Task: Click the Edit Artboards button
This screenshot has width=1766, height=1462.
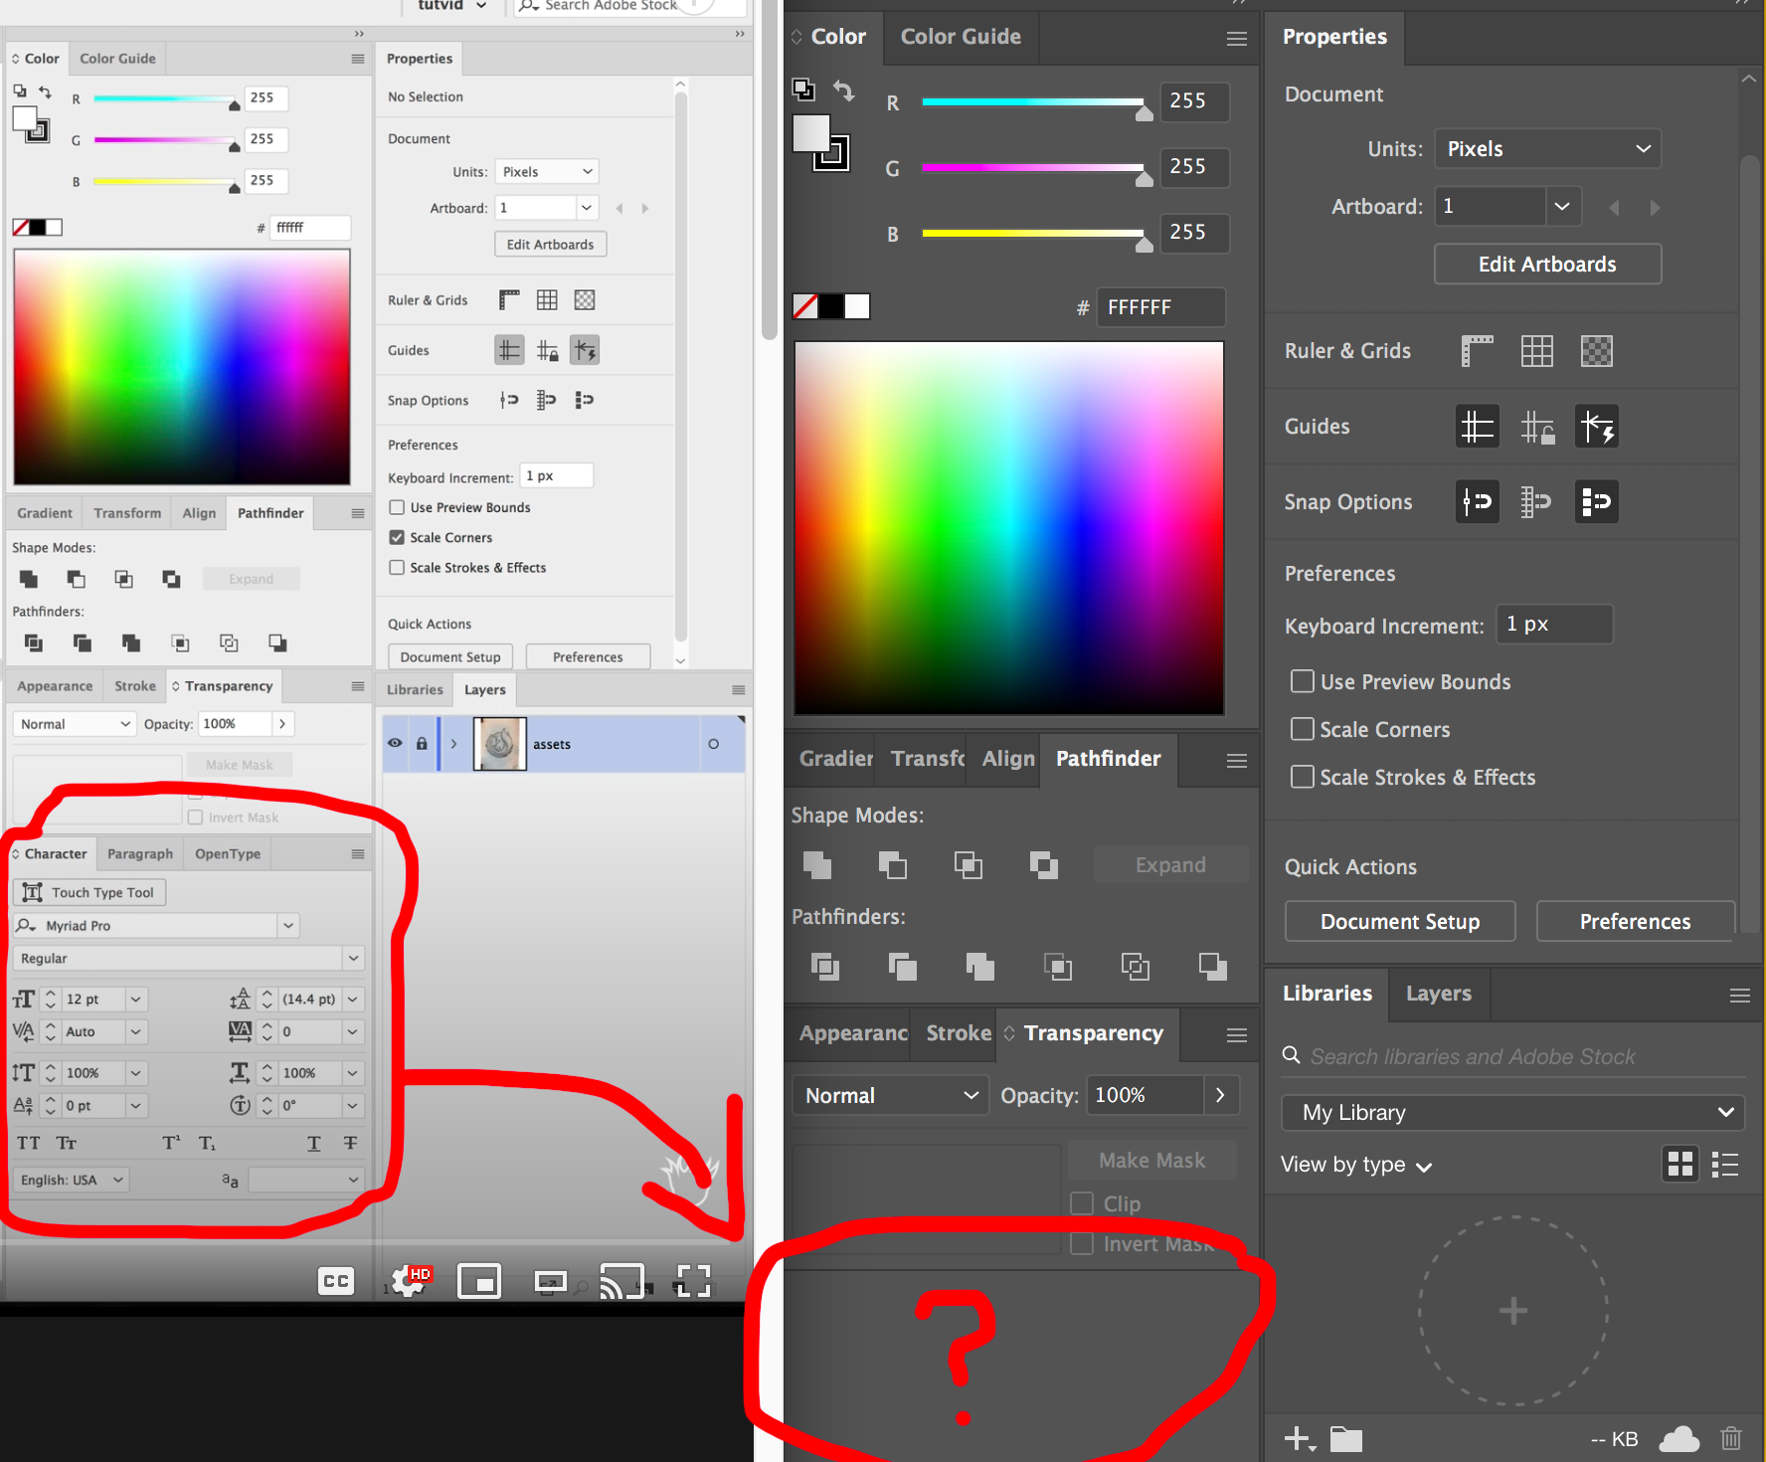Action: click(1547, 264)
